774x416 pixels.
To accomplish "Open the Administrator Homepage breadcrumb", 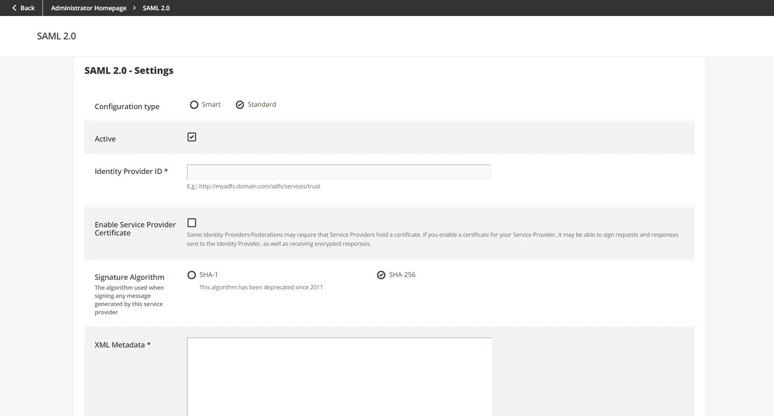I will point(89,8).
